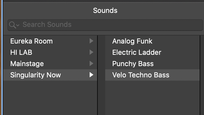
Task: Select the Velo Techno Bass patch
Action: [141, 75]
